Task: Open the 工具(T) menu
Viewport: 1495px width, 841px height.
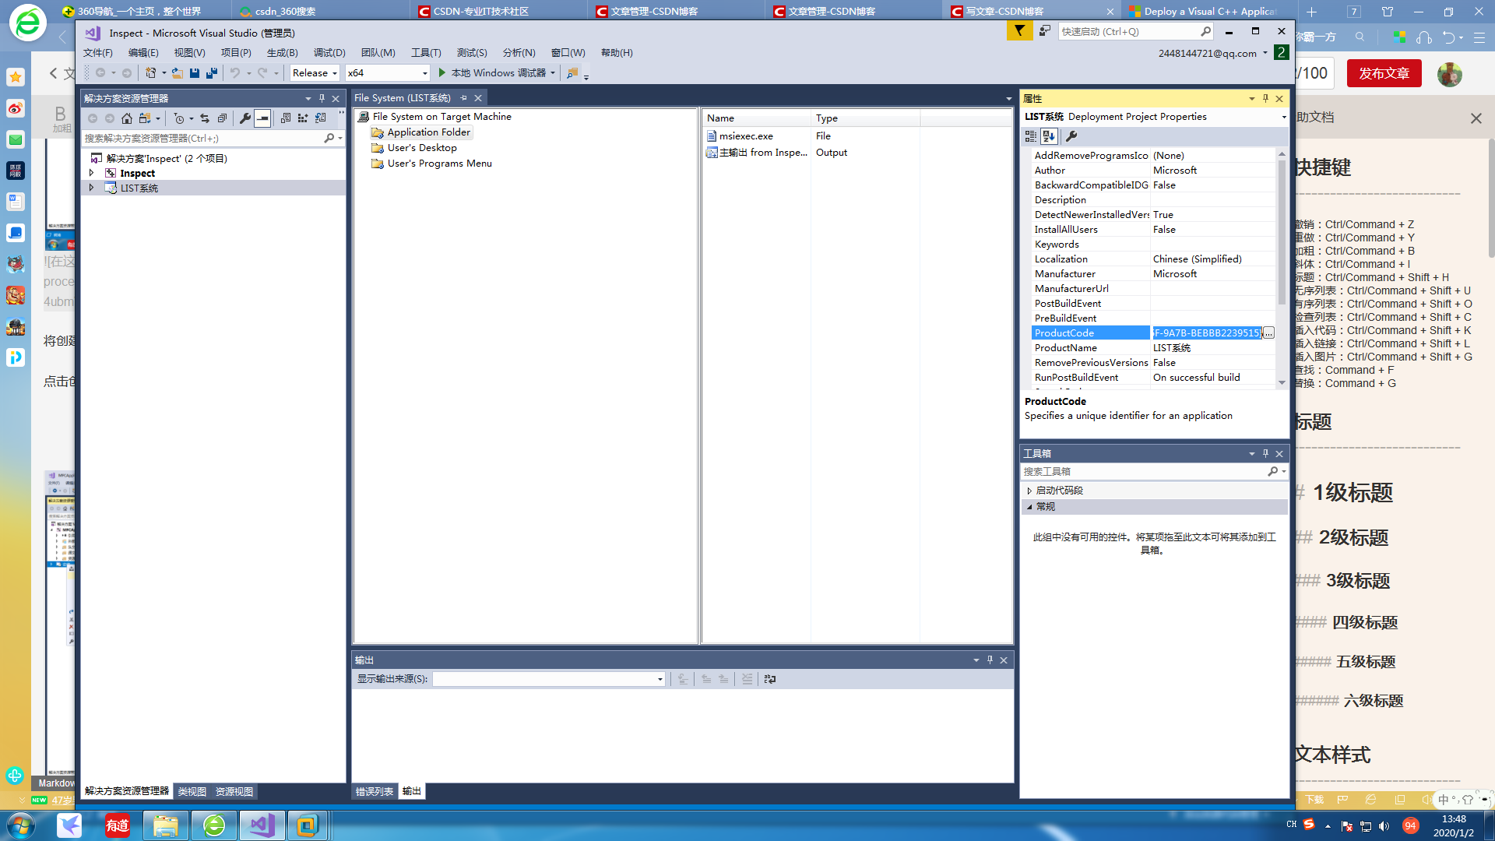Action: [426, 52]
